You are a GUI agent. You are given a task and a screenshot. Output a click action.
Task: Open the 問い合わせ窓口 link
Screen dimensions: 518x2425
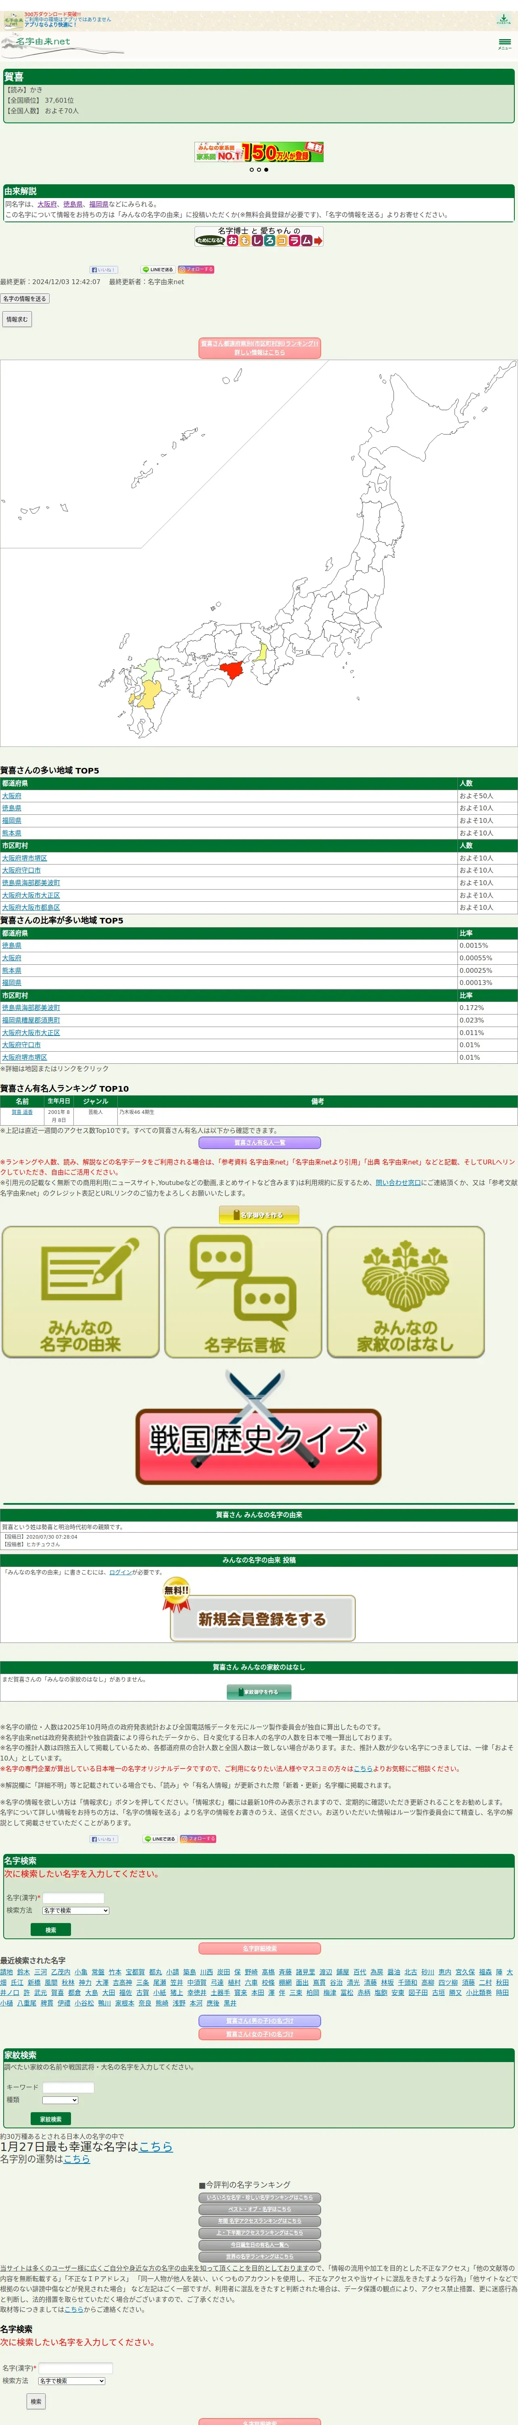coord(398,1183)
